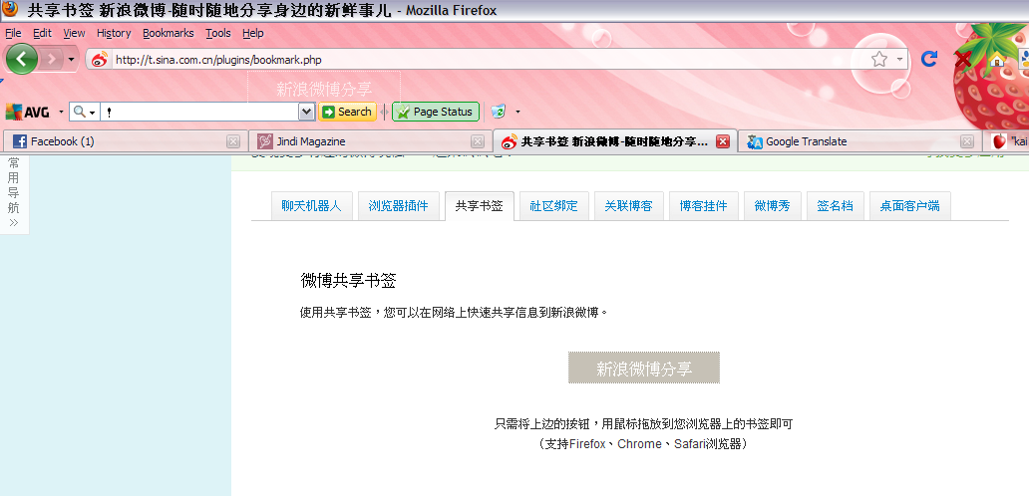Close the Facebook (1) tab

coord(233,141)
